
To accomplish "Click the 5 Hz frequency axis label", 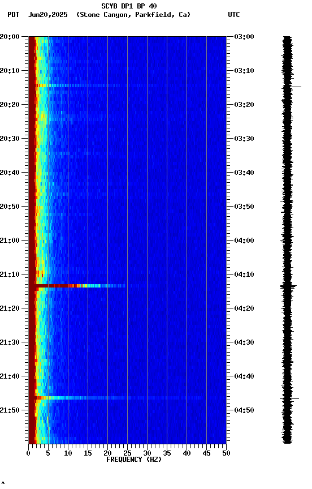I will 48,453.
